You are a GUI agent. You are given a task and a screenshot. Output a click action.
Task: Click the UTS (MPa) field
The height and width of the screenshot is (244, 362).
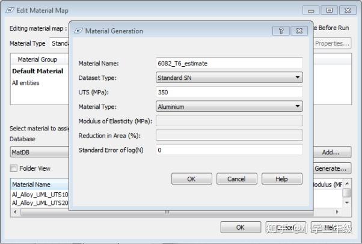(x=229, y=92)
